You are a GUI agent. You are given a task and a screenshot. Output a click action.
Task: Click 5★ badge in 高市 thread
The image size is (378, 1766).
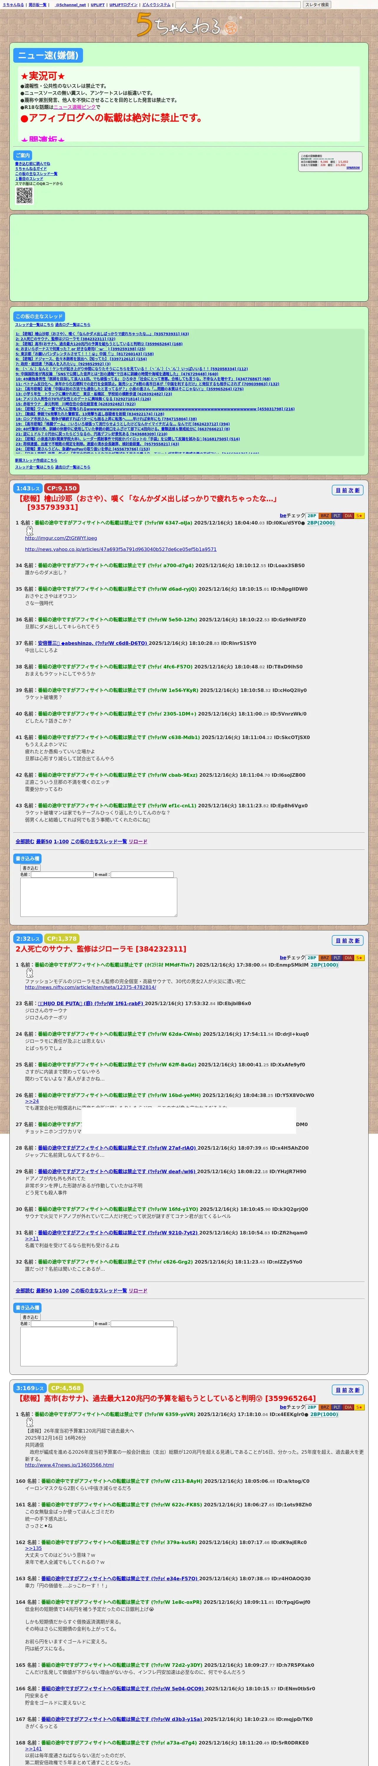tap(359, 1407)
